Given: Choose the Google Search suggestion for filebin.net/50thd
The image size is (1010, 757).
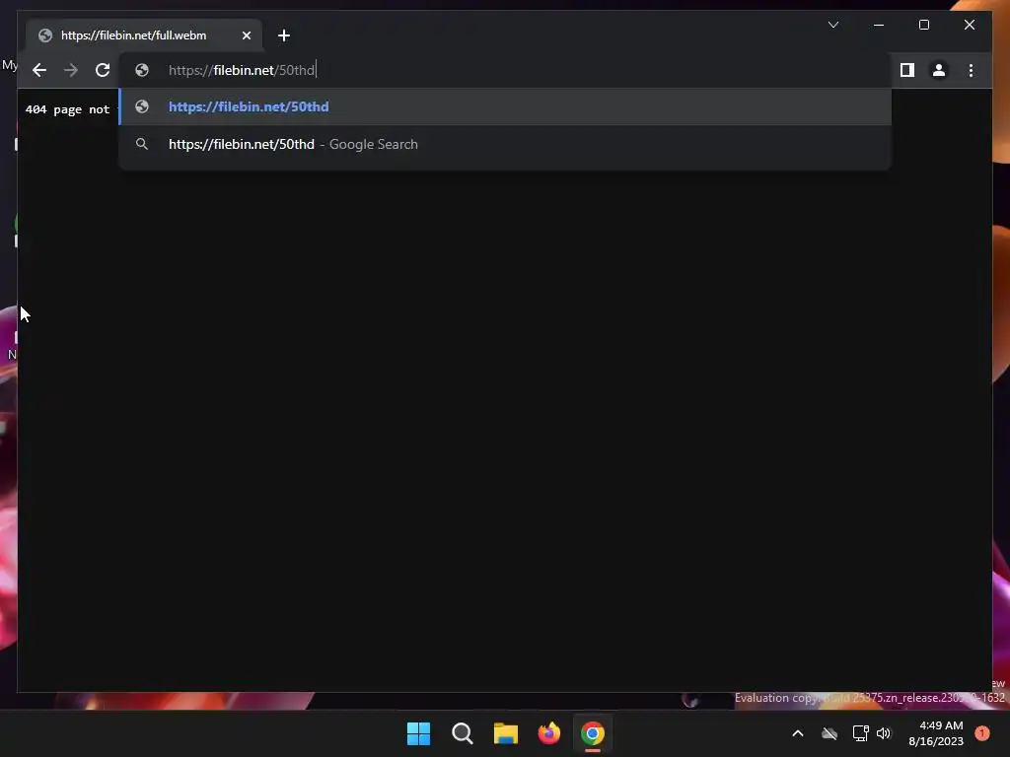Looking at the screenshot, I should tap(506, 144).
